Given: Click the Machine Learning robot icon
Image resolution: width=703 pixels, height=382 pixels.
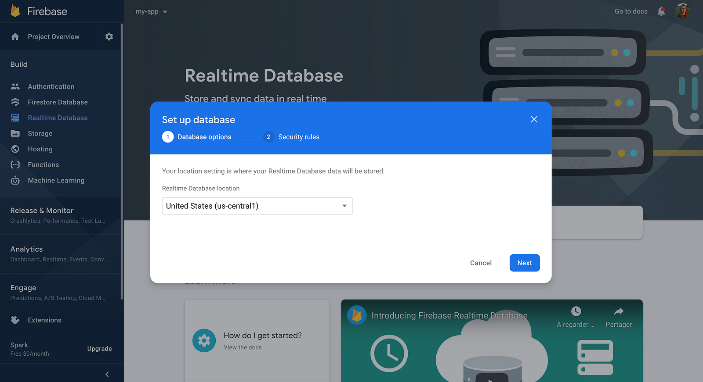Looking at the screenshot, I should [x=15, y=180].
